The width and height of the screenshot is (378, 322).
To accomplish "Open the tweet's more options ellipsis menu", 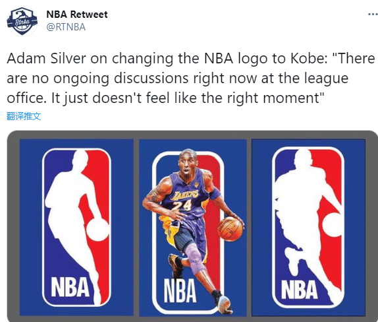I will (x=373, y=15).
